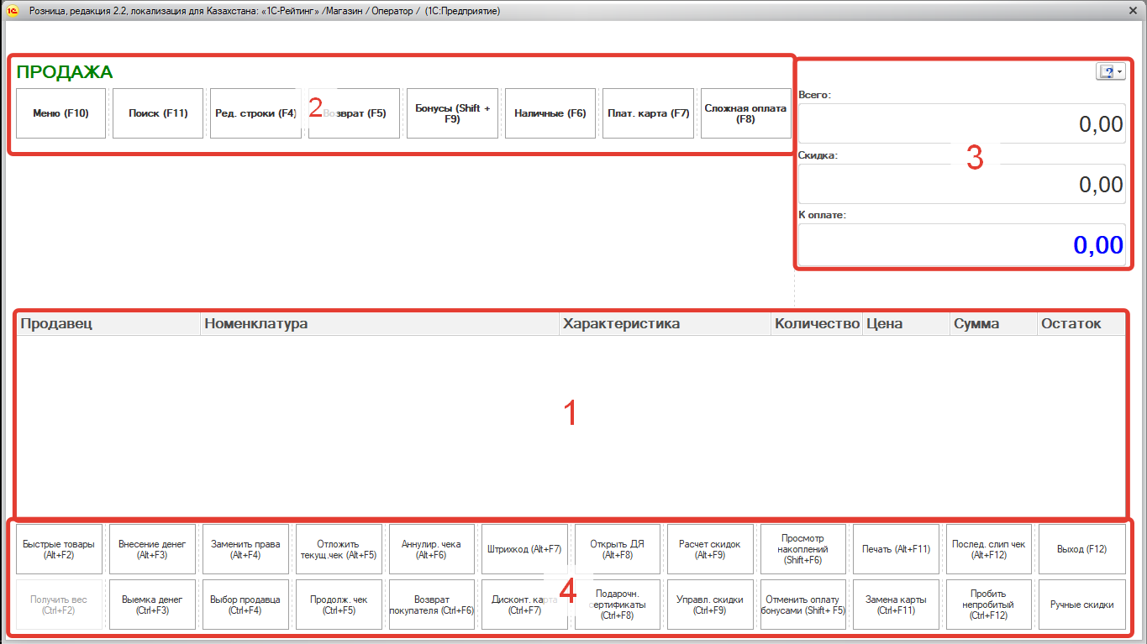This screenshot has height=644, width=1147.
Task: Open Быстрые товары (Alt+F2)
Action: tap(59, 550)
